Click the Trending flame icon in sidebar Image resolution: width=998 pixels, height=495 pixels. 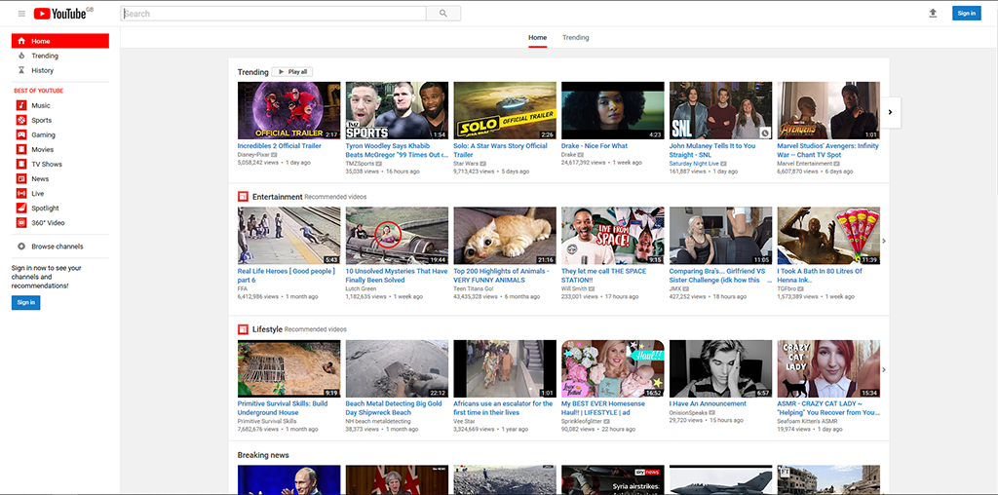(x=21, y=56)
